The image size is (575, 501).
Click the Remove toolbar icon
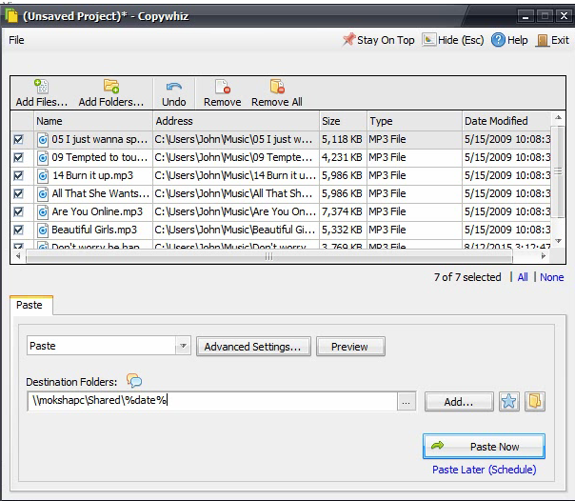tap(223, 87)
